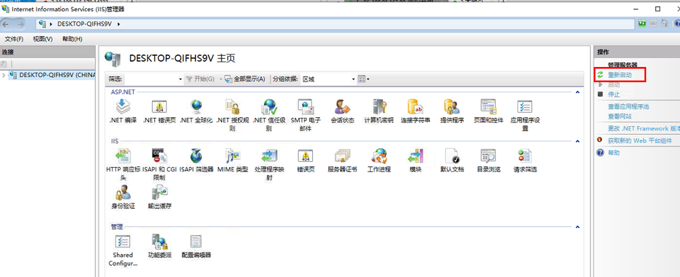Open the 错误页 icon in IIS group
The image size is (680, 277).
click(x=305, y=156)
